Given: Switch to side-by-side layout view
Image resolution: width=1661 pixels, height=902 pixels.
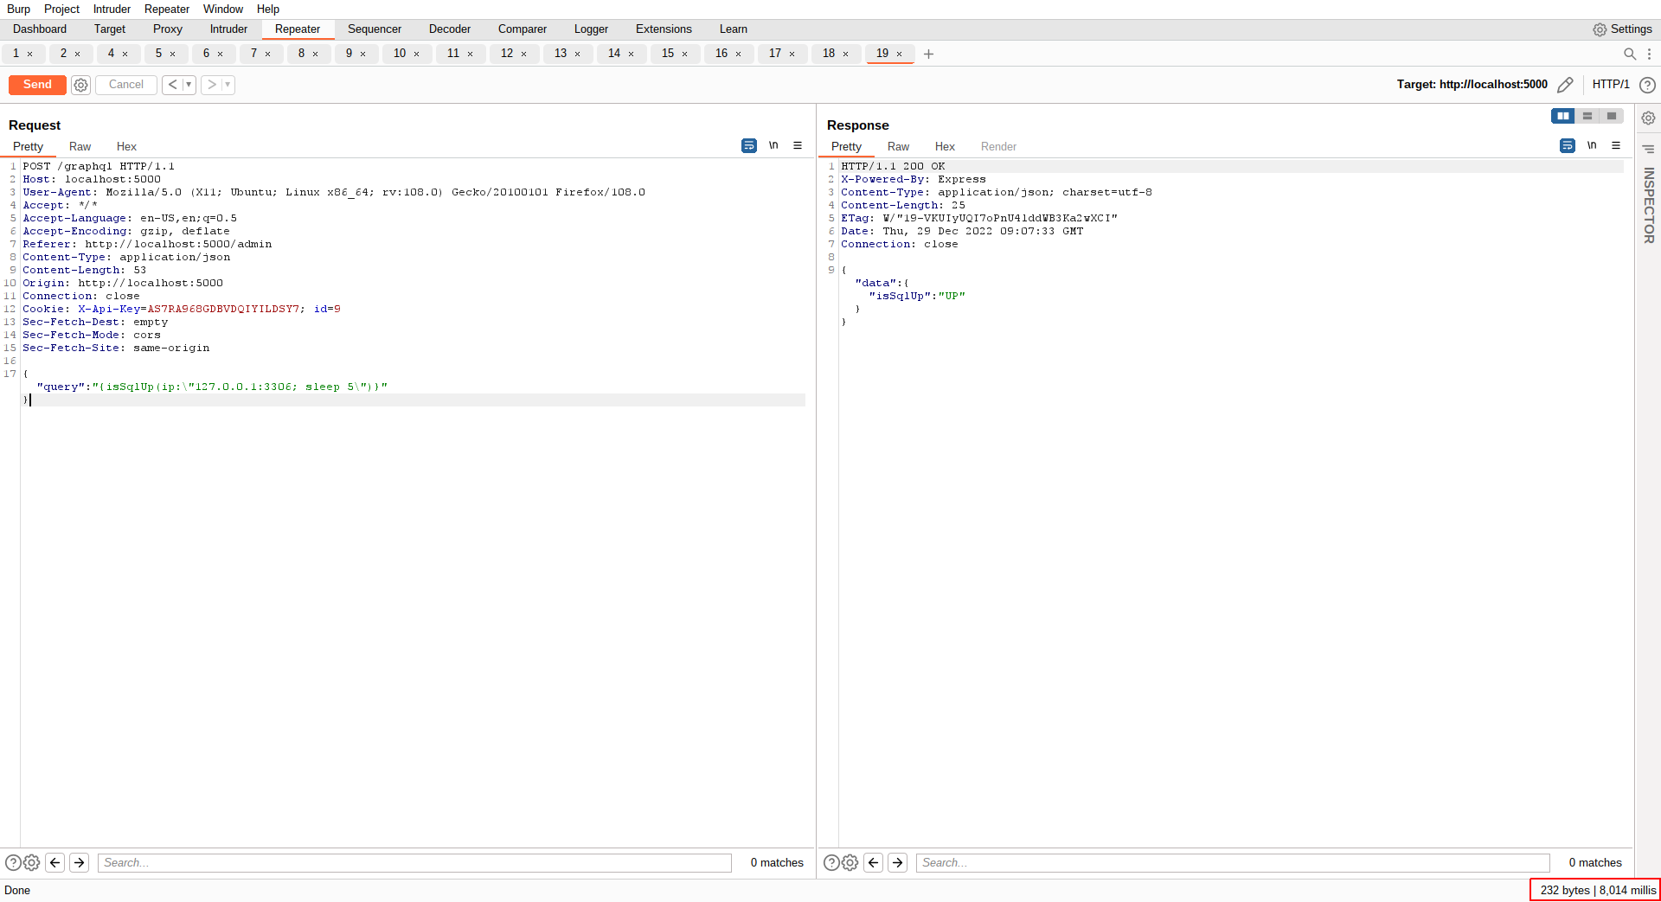Looking at the screenshot, I should tap(1562, 116).
